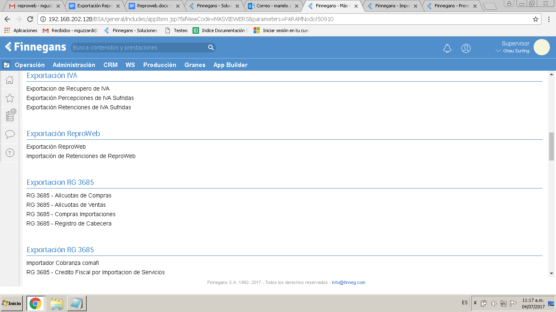
Task: Open Exportación Percepciones de IVA Sufridas
Action: click(80, 98)
